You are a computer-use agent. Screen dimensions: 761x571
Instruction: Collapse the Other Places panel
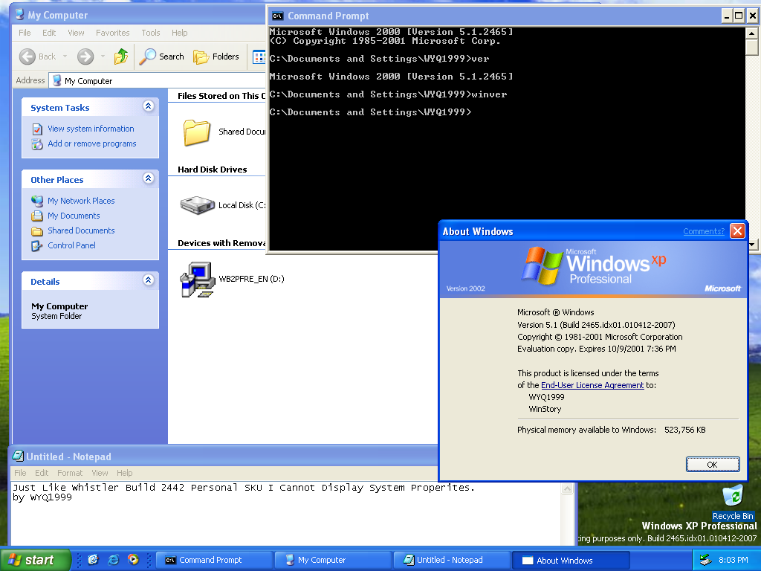148,179
